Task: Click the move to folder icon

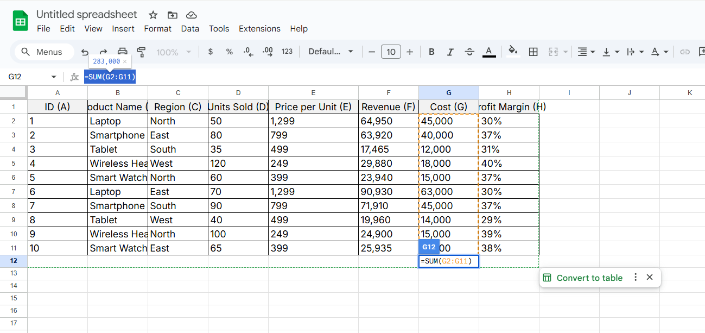Action: [x=173, y=15]
